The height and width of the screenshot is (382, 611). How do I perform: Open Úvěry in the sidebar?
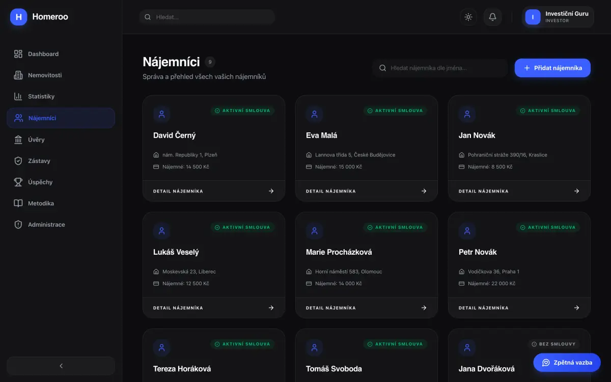pos(61,140)
